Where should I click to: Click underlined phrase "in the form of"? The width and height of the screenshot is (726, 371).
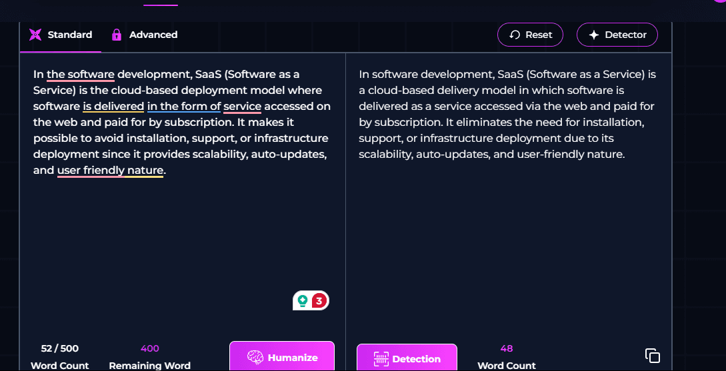click(x=184, y=107)
